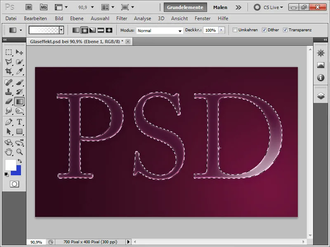Screen dimensions: 330x247
Task: Switch to Malen workspace
Action: click(x=220, y=7)
